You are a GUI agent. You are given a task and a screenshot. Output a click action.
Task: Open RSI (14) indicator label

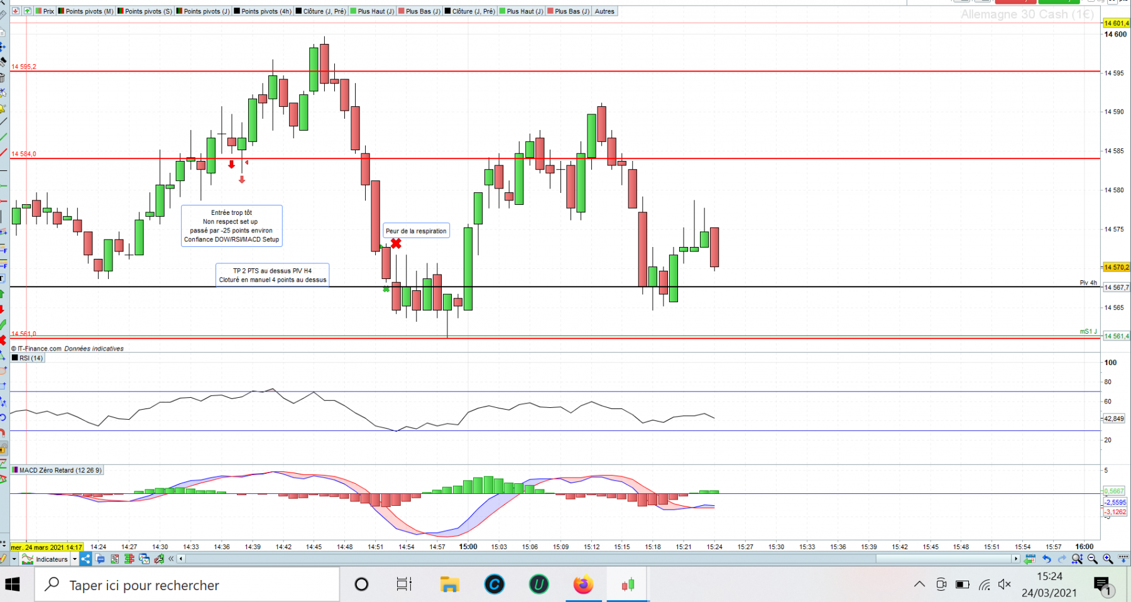[x=28, y=358]
